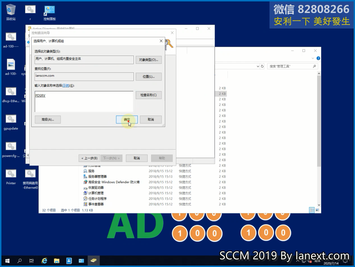
Task: Click the 对象类型(O)... button
Action: (x=149, y=60)
